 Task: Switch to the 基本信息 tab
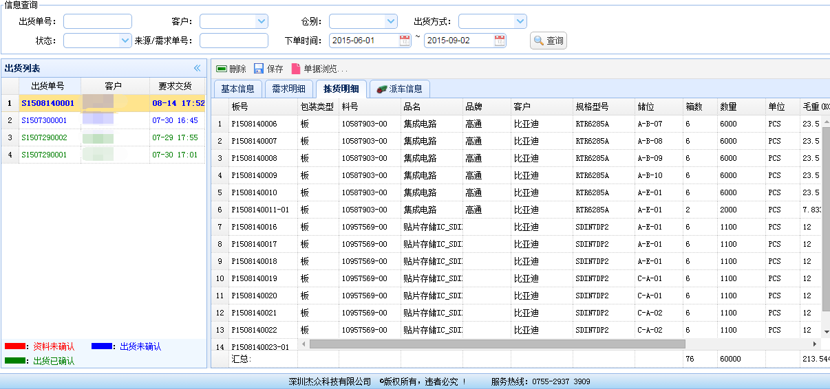(237, 89)
